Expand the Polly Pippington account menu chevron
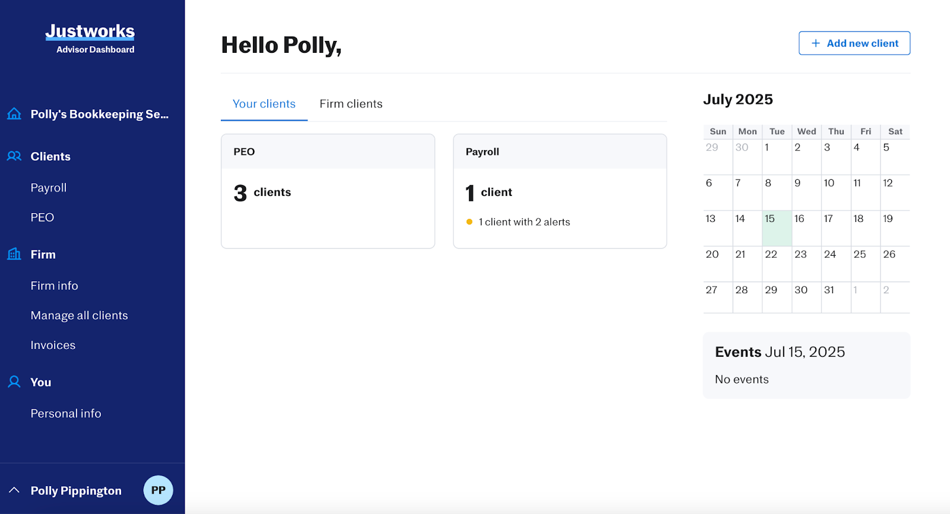Image resolution: width=950 pixels, height=514 pixels. (14, 490)
